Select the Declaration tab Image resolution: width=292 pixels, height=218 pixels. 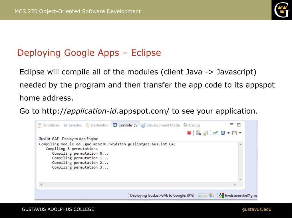(97, 125)
